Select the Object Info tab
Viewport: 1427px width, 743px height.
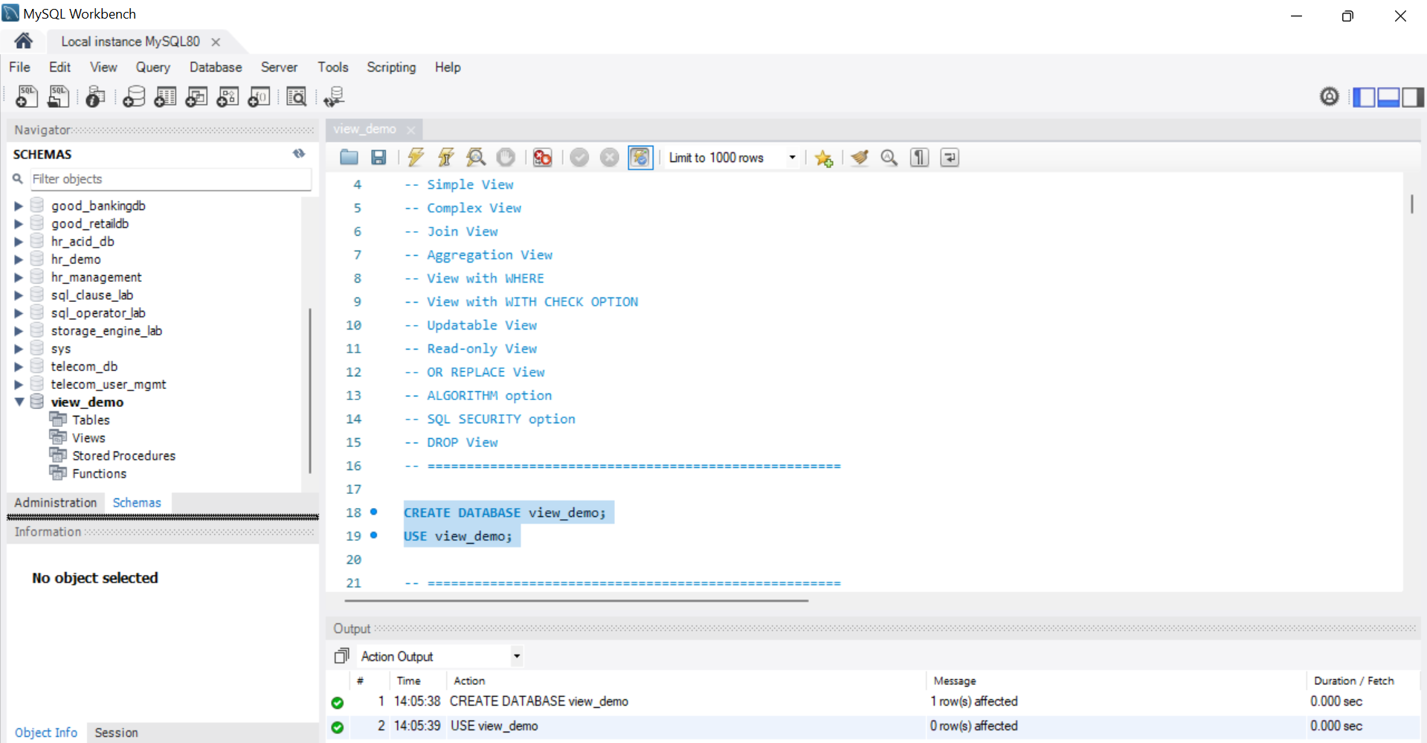click(46, 733)
